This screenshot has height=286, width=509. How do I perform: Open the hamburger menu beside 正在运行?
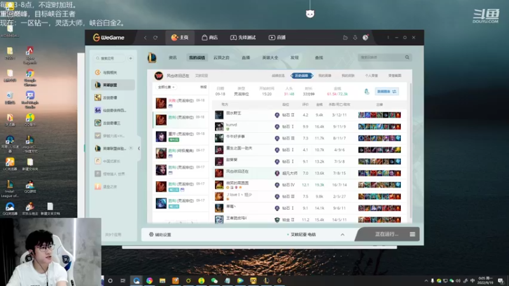(412, 234)
